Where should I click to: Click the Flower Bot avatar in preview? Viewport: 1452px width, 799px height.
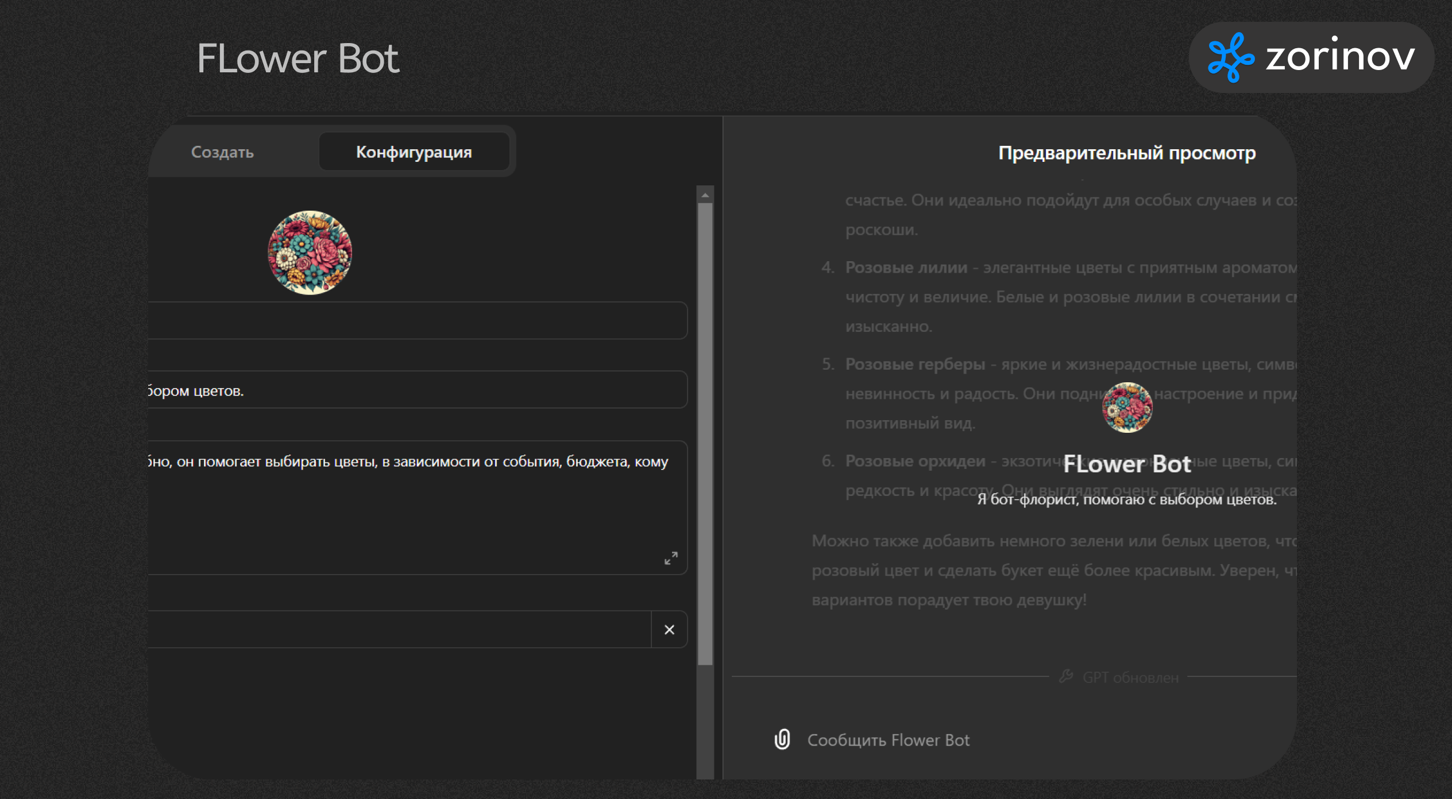[x=1127, y=408]
